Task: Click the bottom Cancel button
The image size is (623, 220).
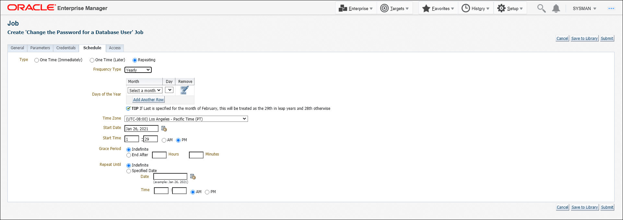Action: (563, 207)
